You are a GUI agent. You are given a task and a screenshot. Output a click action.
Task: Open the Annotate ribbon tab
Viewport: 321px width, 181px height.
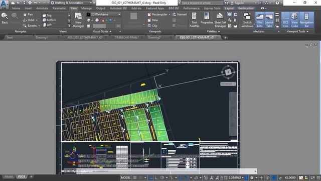[x=42, y=8]
